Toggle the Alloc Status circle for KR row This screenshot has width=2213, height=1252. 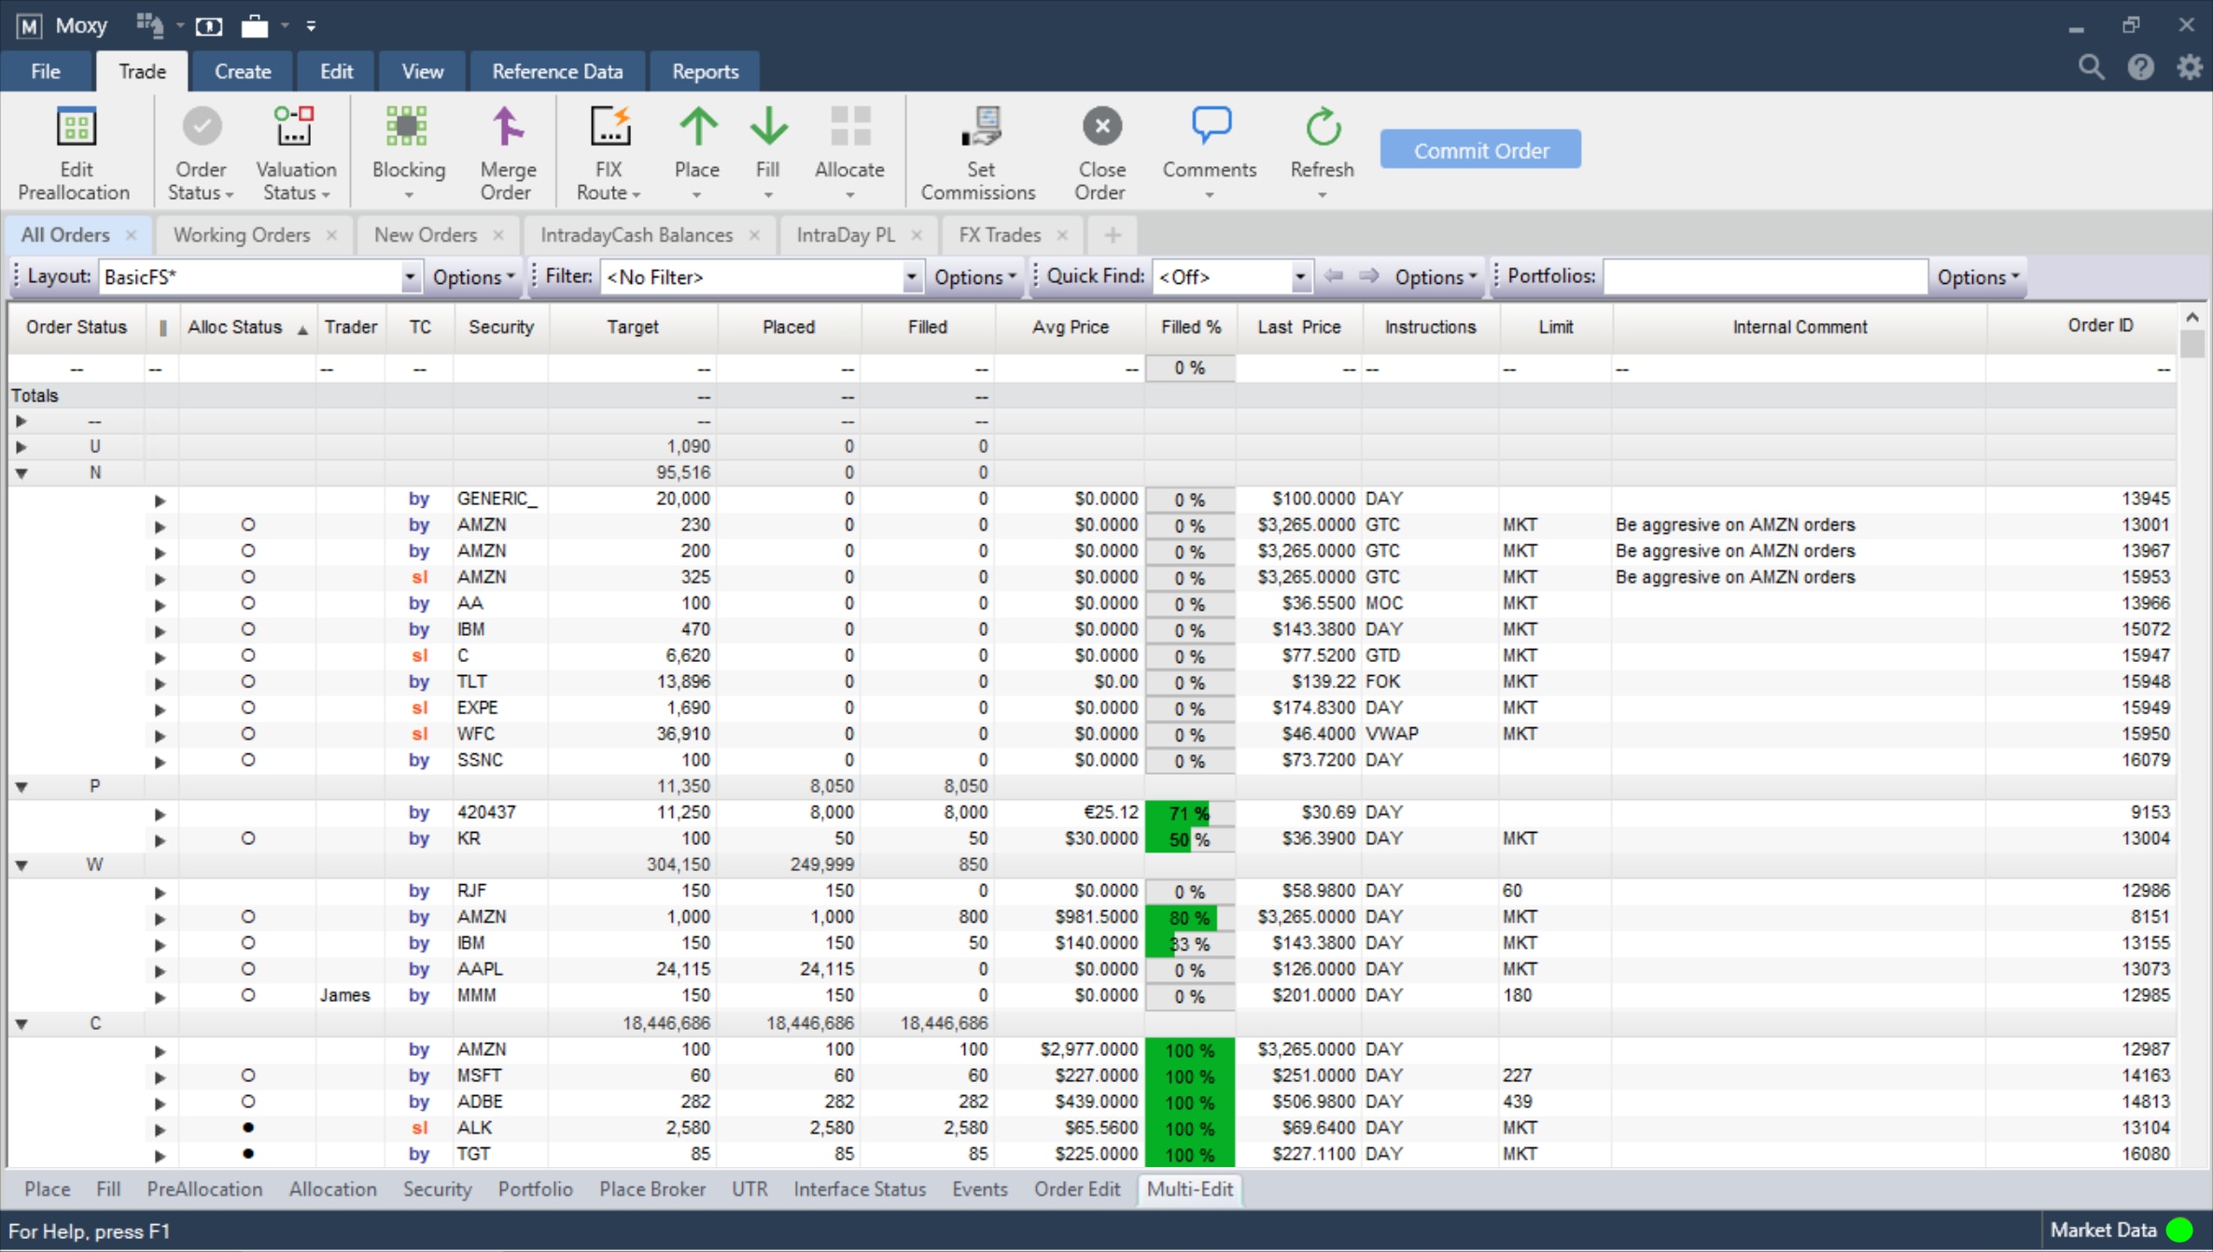point(247,838)
